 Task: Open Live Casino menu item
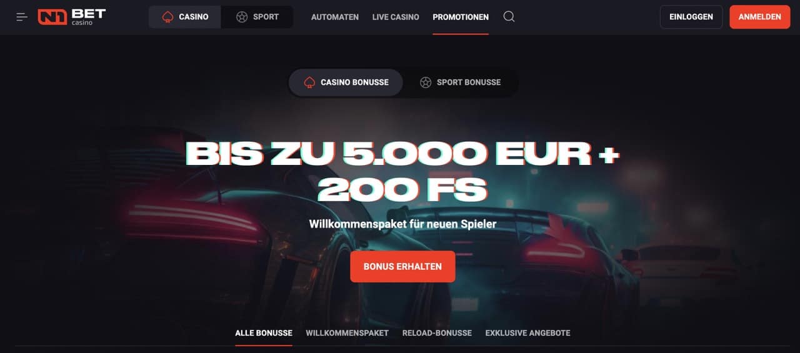click(396, 17)
